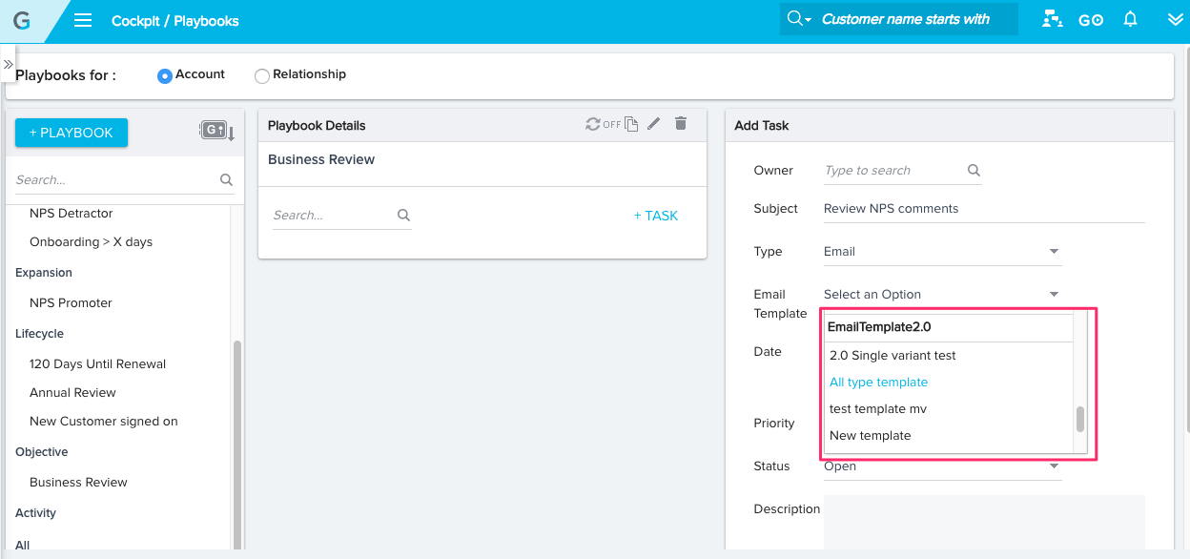This screenshot has height=559, width=1190.
Task: Open the Type dropdown showing Email
Action: coord(942,252)
